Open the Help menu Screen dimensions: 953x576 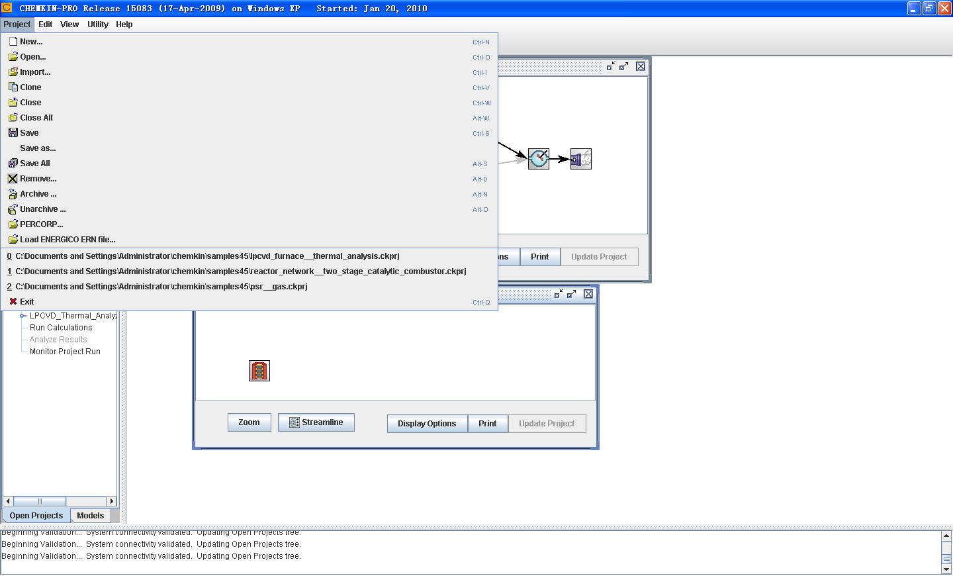click(x=124, y=24)
